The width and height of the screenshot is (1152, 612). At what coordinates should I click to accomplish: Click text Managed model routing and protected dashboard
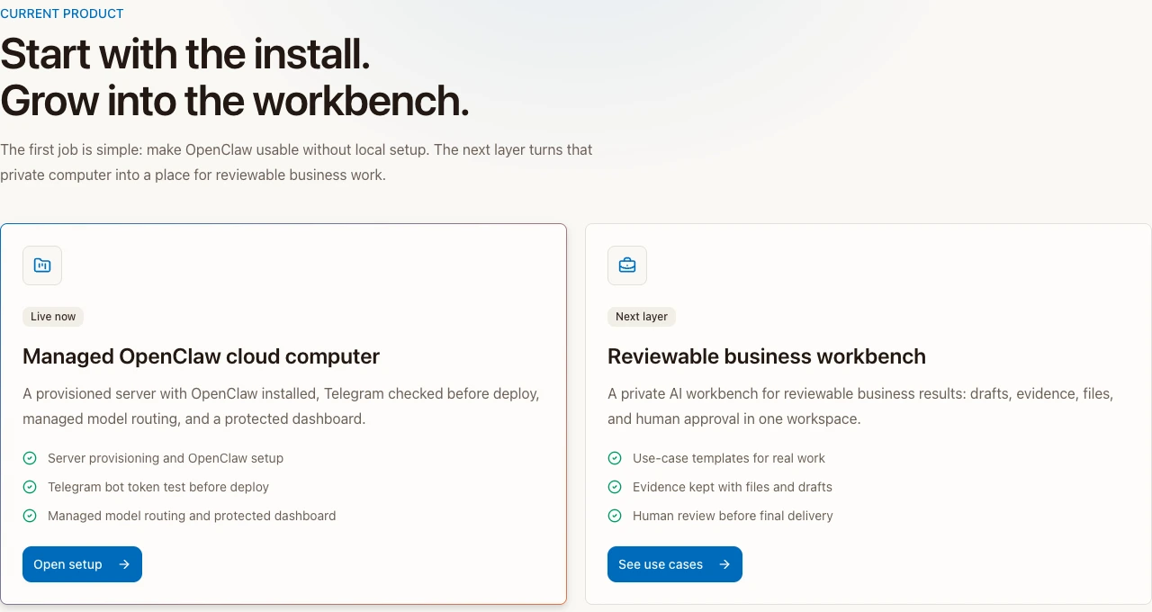192,516
